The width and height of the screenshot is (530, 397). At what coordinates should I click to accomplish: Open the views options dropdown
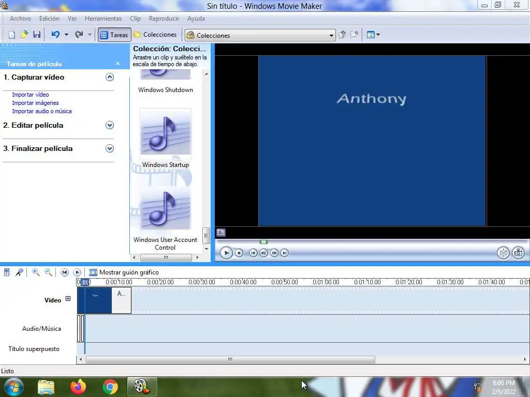[x=373, y=35]
